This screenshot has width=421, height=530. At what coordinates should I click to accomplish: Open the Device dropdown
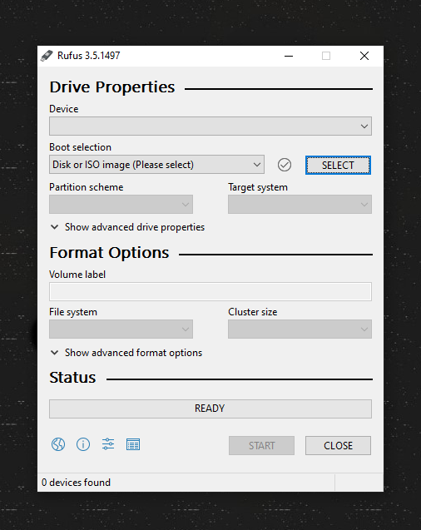(x=210, y=126)
